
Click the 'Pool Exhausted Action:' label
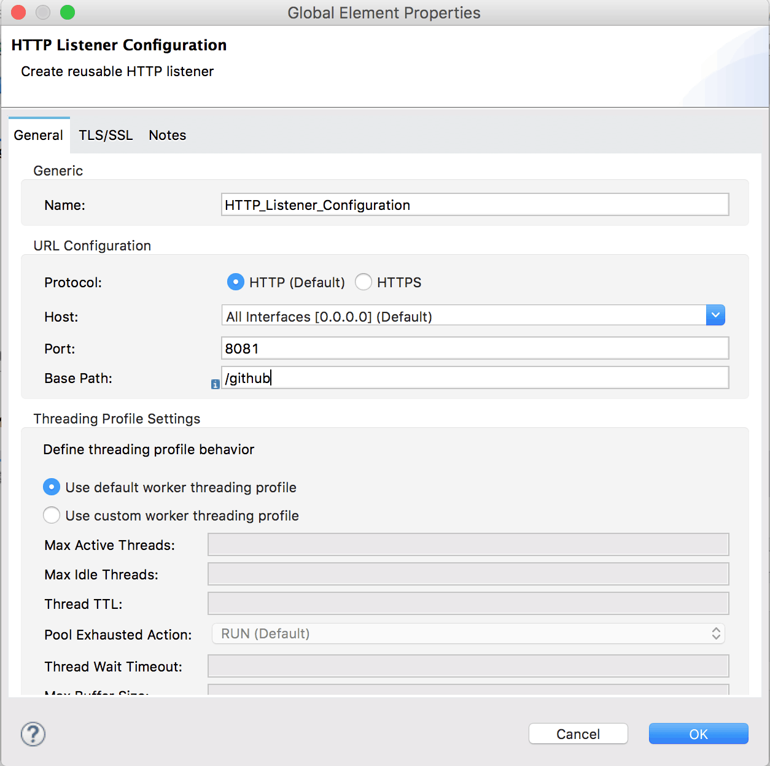118,635
